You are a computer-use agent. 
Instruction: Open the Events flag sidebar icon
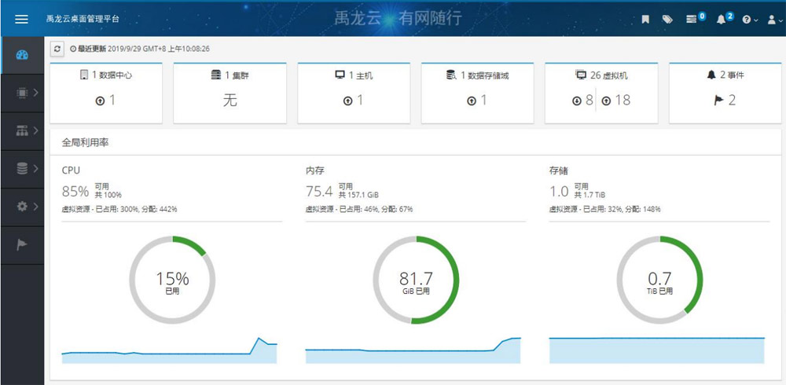(x=22, y=244)
